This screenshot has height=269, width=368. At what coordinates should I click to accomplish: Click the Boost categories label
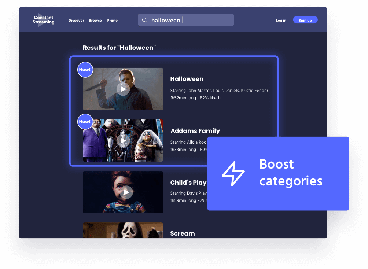click(291, 173)
